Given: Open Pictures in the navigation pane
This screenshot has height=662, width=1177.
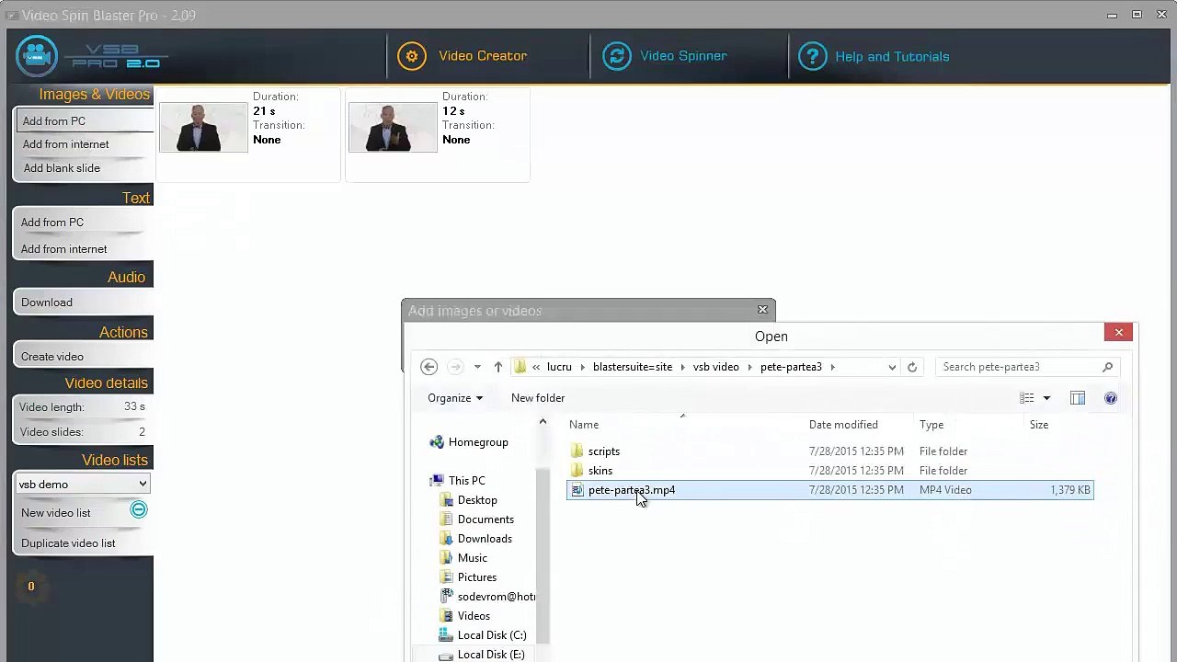Looking at the screenshot, I should click(x=477, y=577).
